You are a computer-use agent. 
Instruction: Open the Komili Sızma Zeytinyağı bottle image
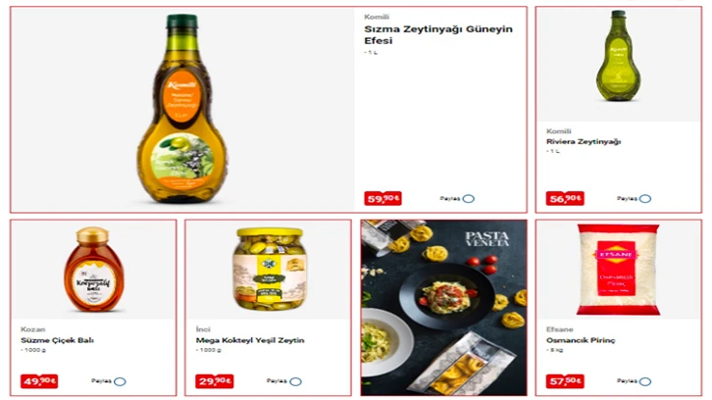181,109
